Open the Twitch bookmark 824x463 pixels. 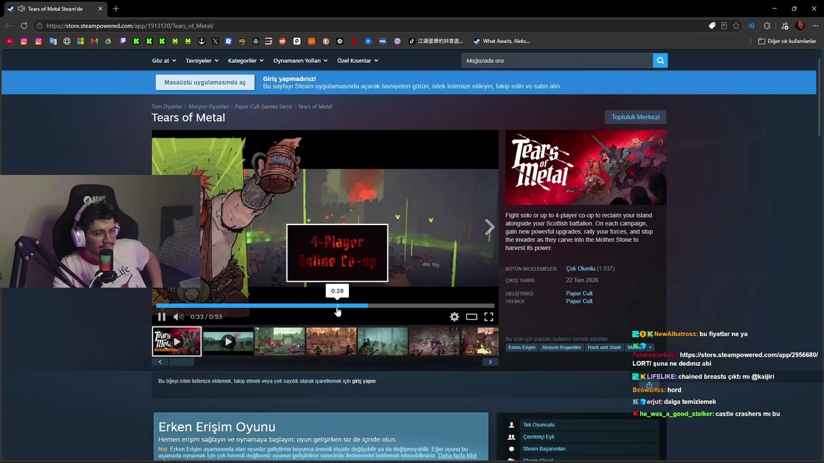[x=122, y=41]
